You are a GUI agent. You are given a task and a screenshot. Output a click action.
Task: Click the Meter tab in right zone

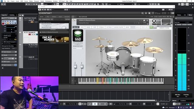(x=190, y=15)
